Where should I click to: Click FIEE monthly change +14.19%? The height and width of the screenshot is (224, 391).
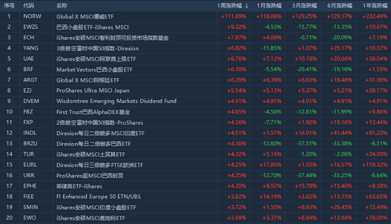(x=271, y=196)
